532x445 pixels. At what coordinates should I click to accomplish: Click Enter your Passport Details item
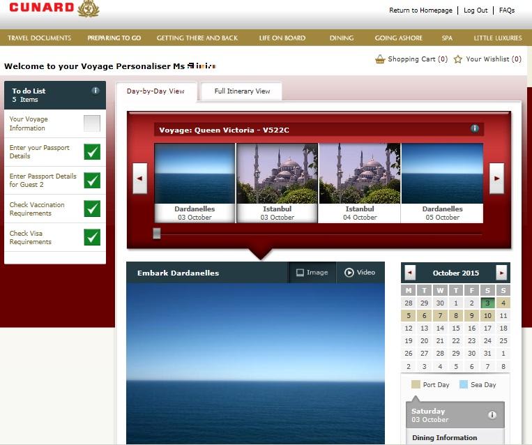(39, 152)
